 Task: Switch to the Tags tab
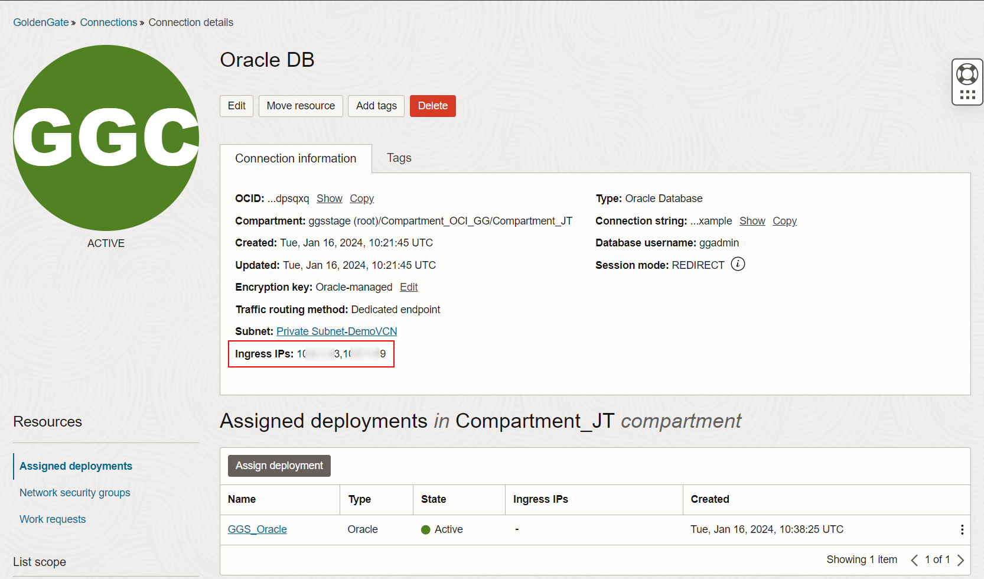(x=399, y=158)
